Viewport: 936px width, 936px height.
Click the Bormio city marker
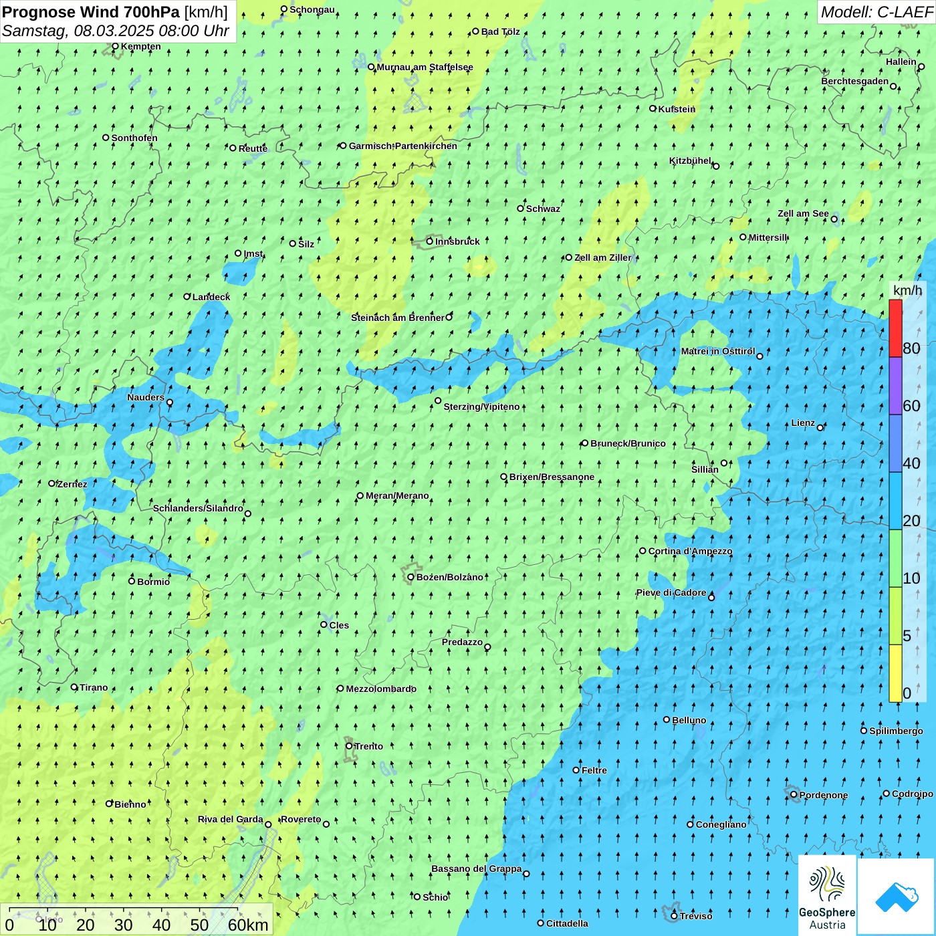click(132, 581)
